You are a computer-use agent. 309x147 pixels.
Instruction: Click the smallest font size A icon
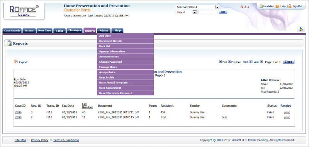[248, 7]
